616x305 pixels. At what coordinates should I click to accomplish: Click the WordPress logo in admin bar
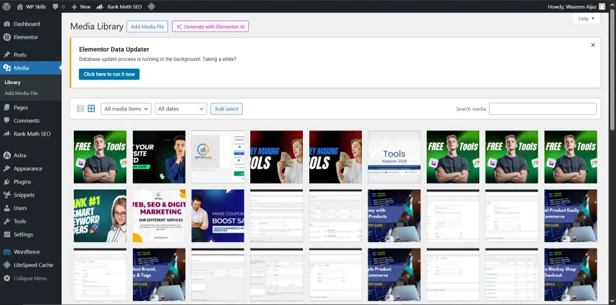pyautogui.click(x=6, y=6)
